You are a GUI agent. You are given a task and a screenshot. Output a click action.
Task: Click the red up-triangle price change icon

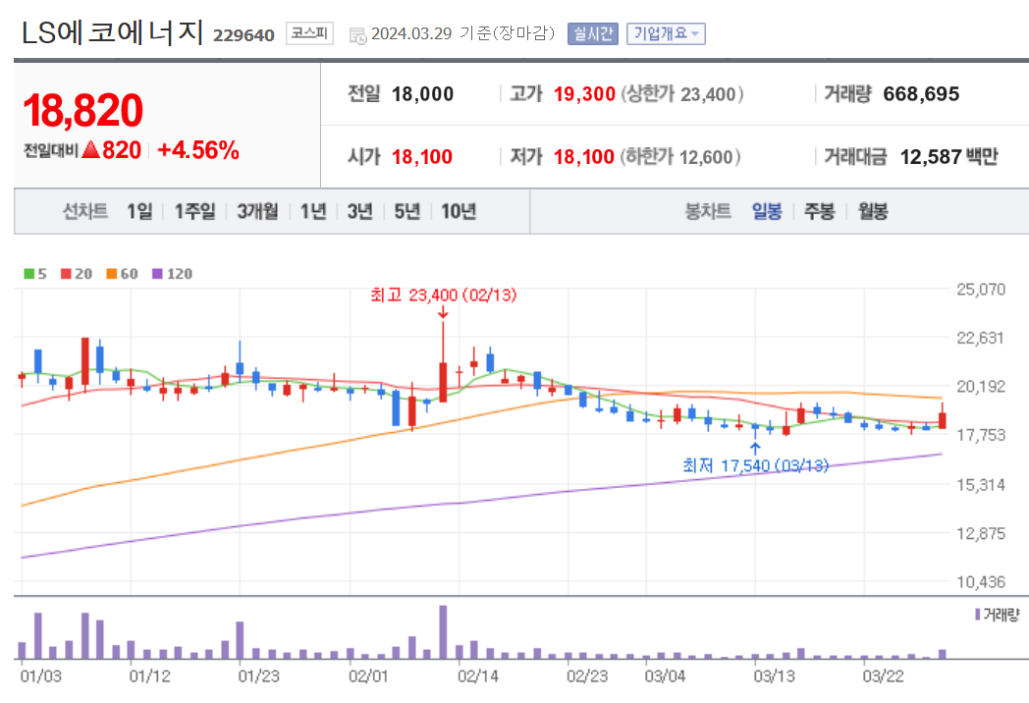click(90, 149)
